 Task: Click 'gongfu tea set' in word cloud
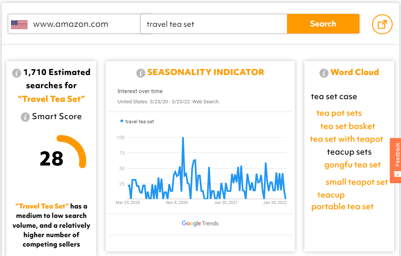pyautogui.click(x=352, y=165)
